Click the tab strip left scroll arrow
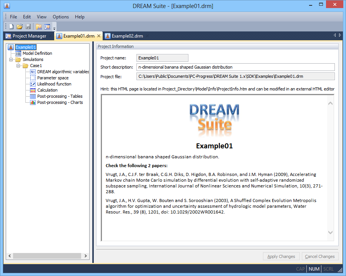The width and height of the screenshot is (346, 276). point(335,35)
